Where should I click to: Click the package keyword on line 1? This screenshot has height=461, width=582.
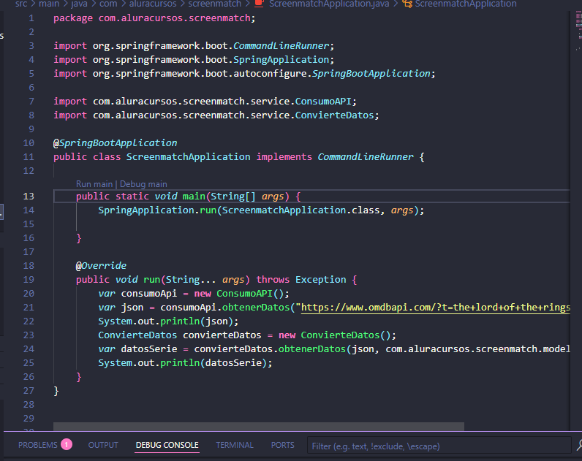pyautogui.click(x=73, y=18)
